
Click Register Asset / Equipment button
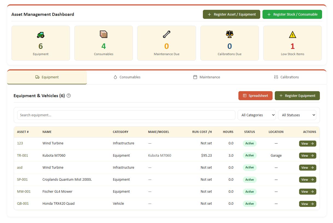tap(232, 14)
